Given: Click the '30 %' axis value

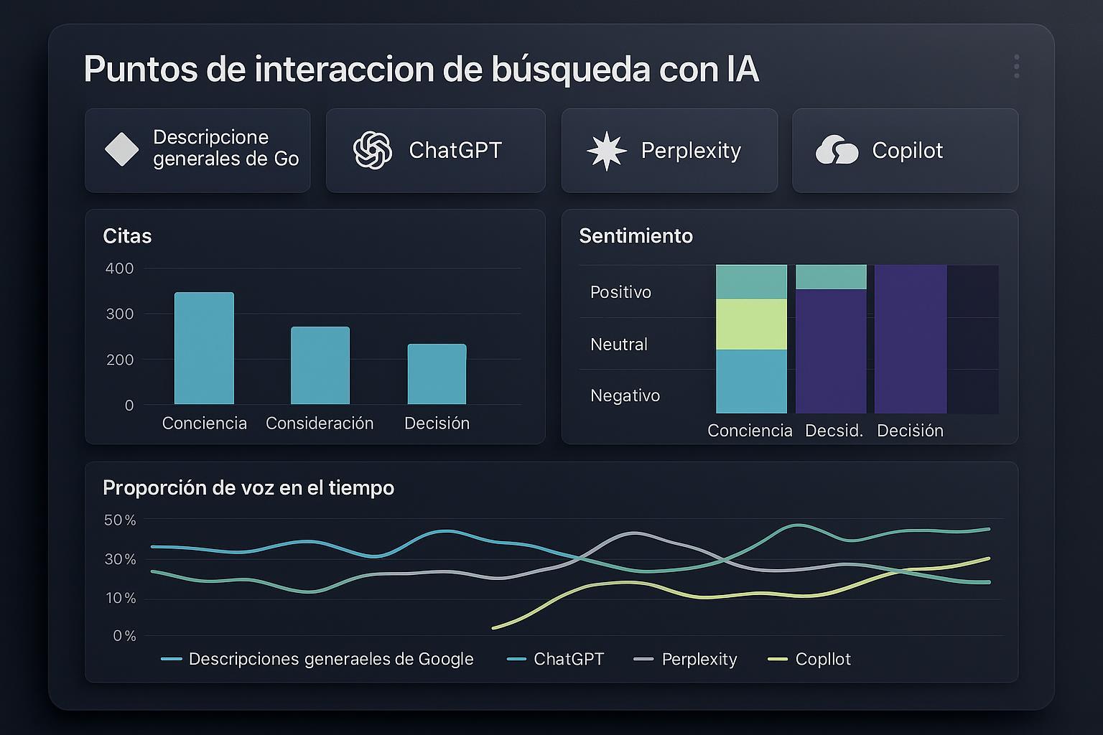Looking at the screenshot, I should point(120,559).
